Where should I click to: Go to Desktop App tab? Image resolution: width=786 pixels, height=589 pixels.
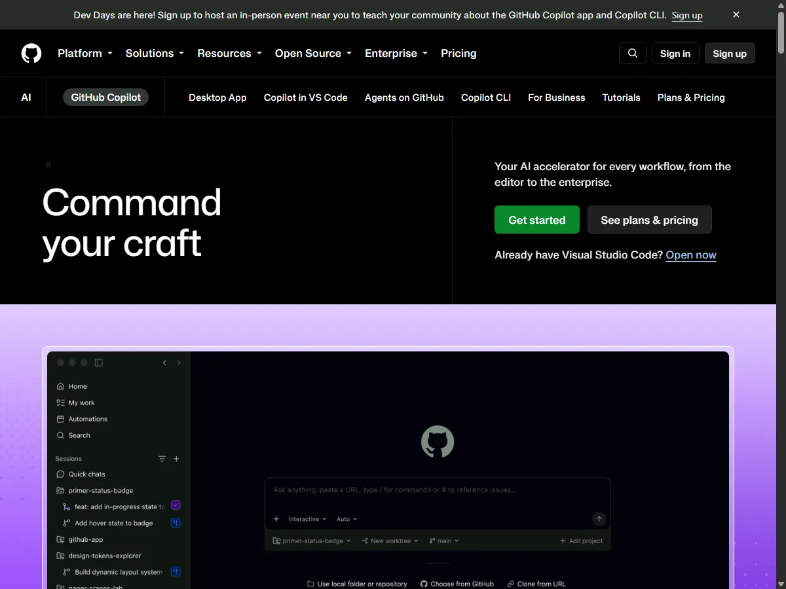pyautogui.click(x=217, y=98)
